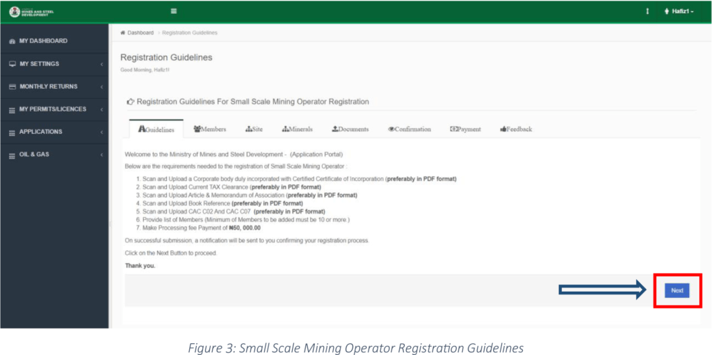712x355 pixels.
Task: Open the Hafiz1 user dropdown
Action: tap(679, 11)
